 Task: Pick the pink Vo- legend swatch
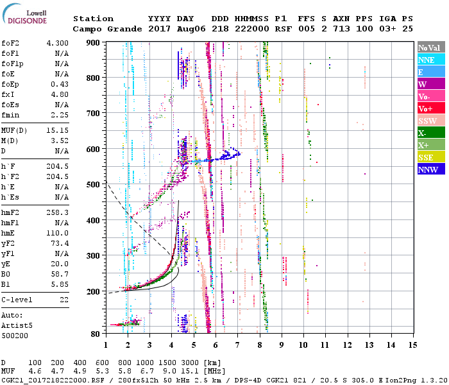pos(430,97)
